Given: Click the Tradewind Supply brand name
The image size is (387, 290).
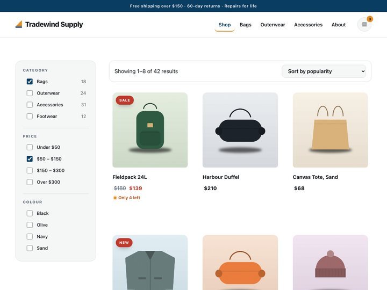Looking at the screenshot, I should click(54, 24).
